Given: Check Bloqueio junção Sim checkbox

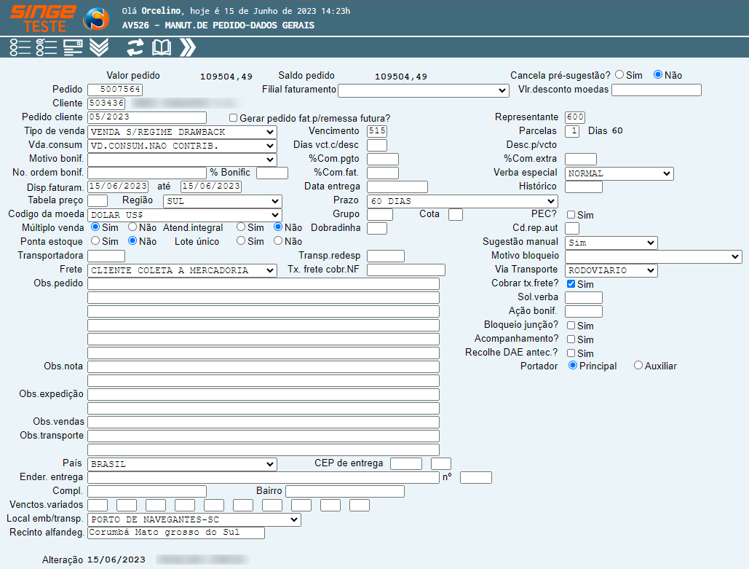Looking at the screenshot, I should click(x=571, y=326).
